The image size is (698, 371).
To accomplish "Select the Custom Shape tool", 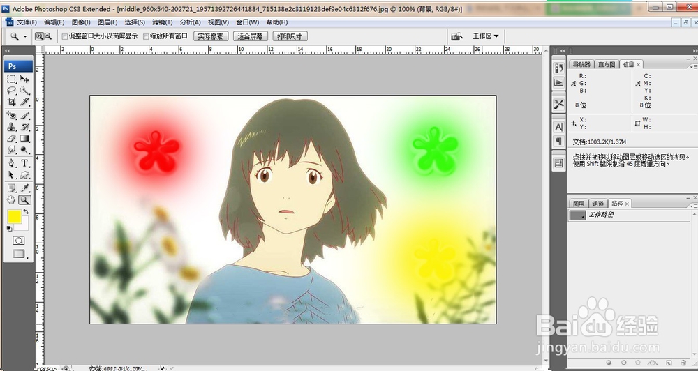I will click(24, 175).
